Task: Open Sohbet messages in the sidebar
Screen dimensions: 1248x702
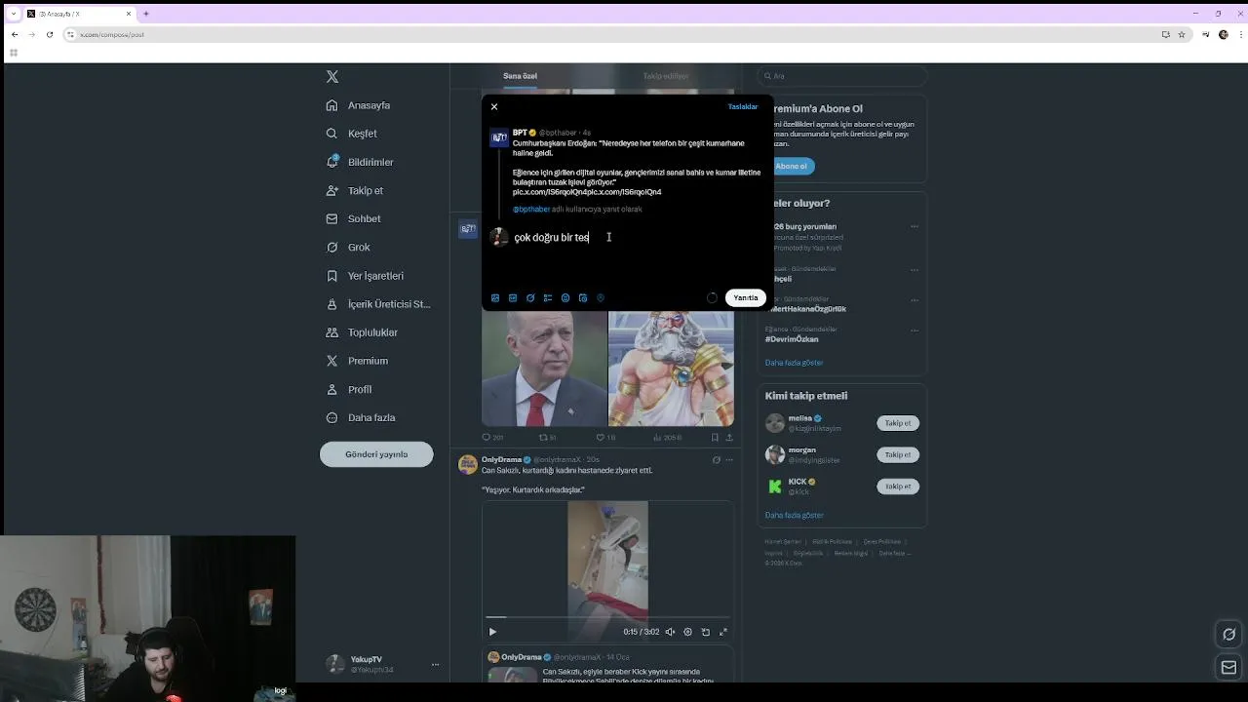Action: (x=353, y=218)
